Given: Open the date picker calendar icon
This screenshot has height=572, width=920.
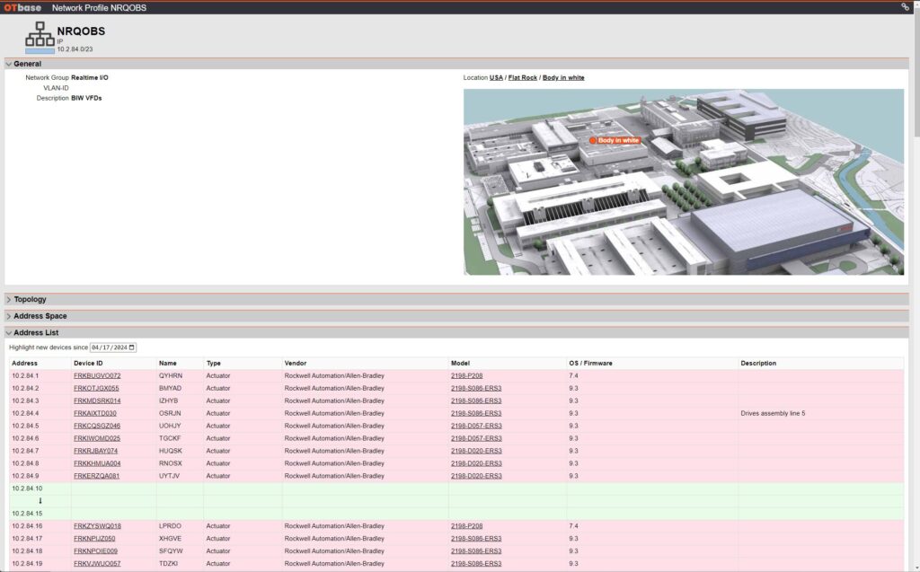Looking at the screenshot, I should point(132,348).
